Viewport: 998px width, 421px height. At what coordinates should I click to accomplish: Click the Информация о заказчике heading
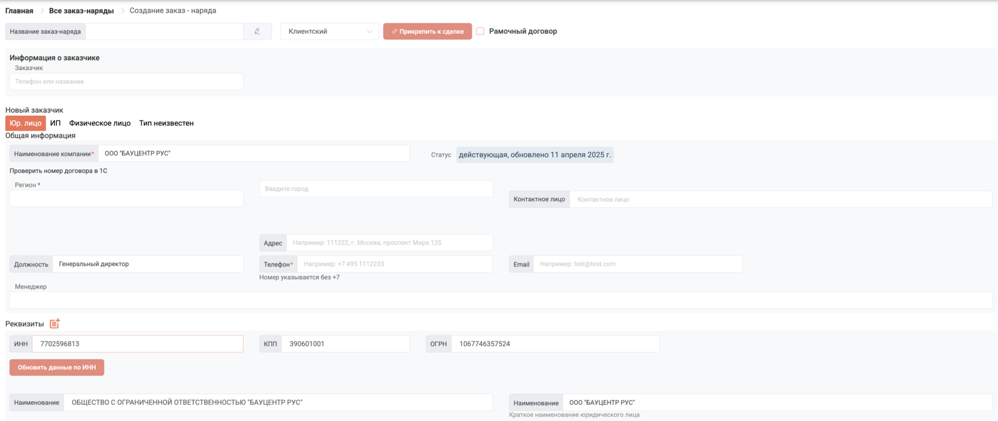pyautogui.click(x=55, y=58)
